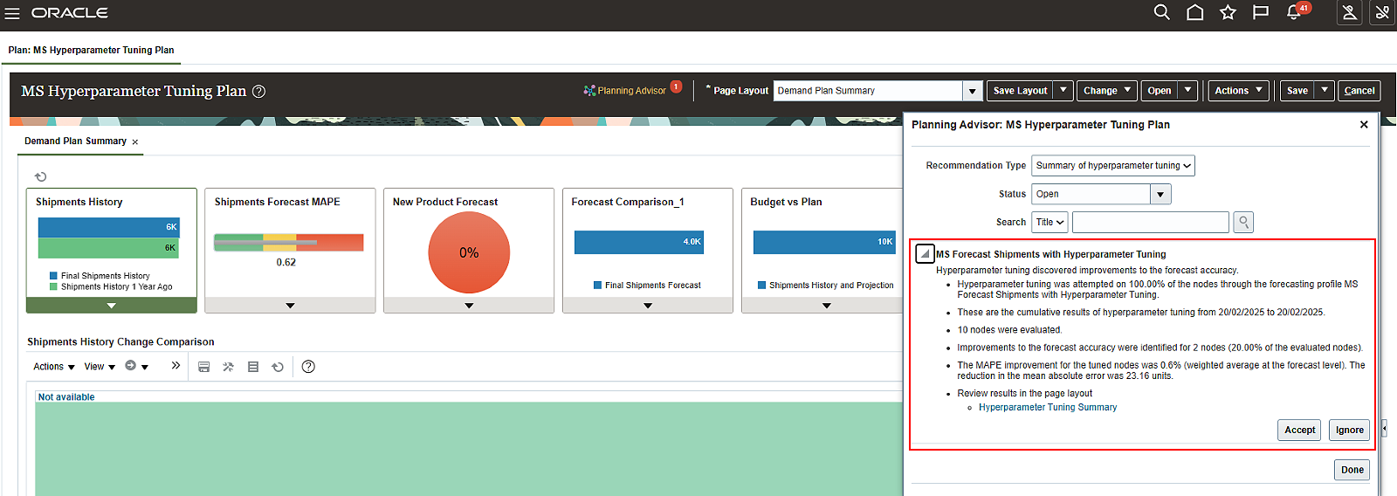Screen dimensions: 1397x496
Task: Click Done in Planning Advisor
Action: point(1352,470)
